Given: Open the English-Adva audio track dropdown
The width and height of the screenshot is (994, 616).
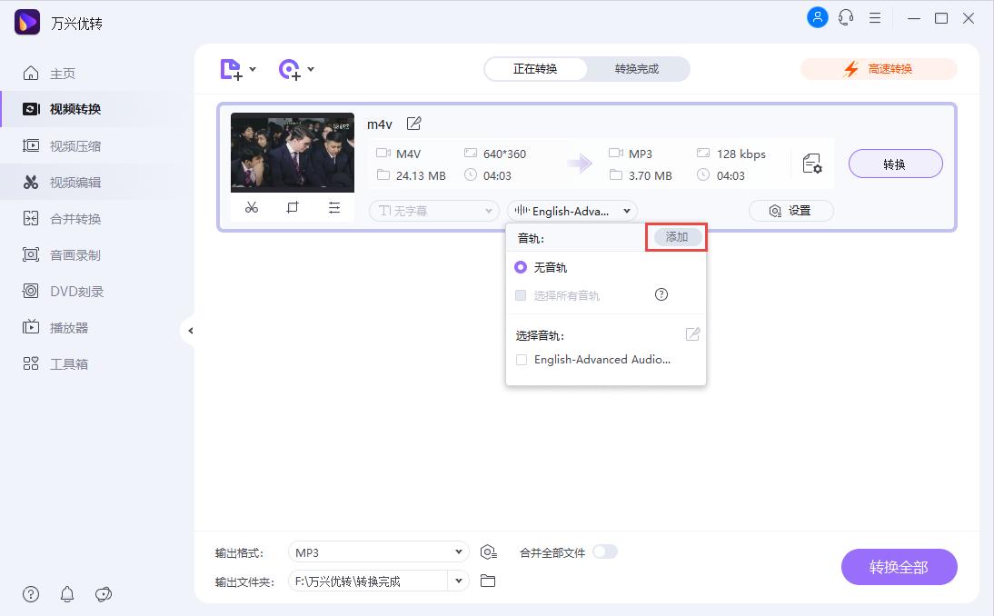Looking at the screenshot, I should [x=572, y=211].
